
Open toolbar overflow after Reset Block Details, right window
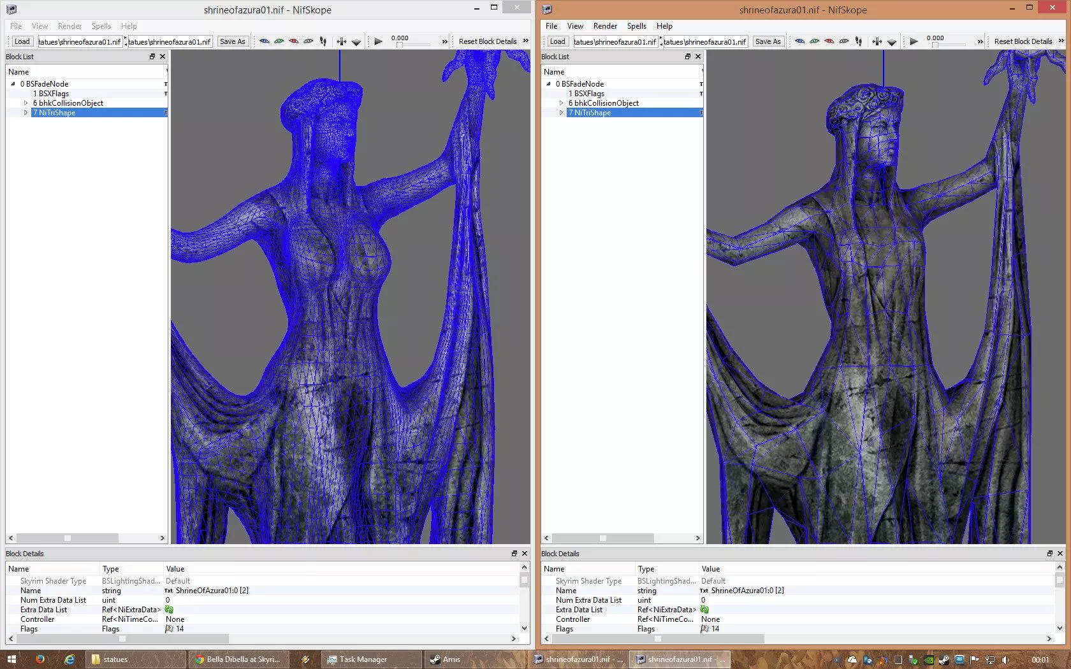(1061, 41)
